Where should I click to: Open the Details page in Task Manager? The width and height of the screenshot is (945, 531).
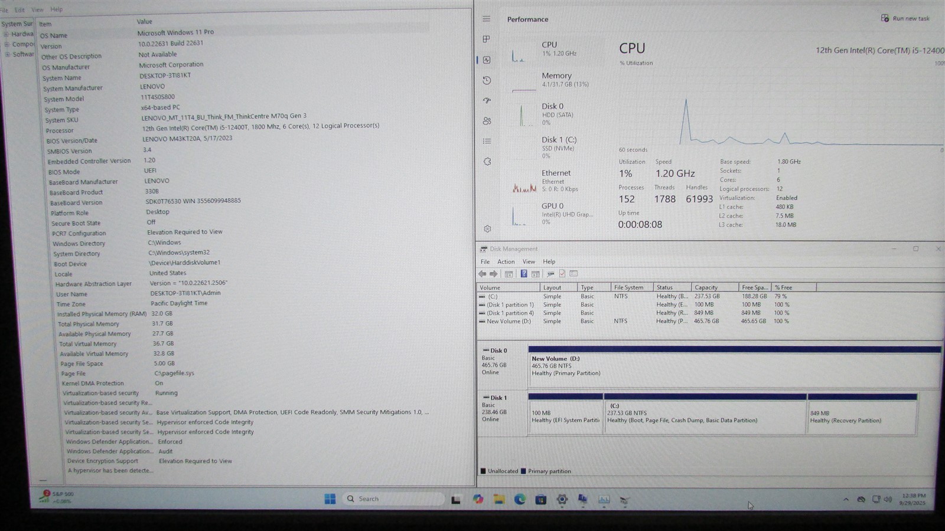point(487,141)
